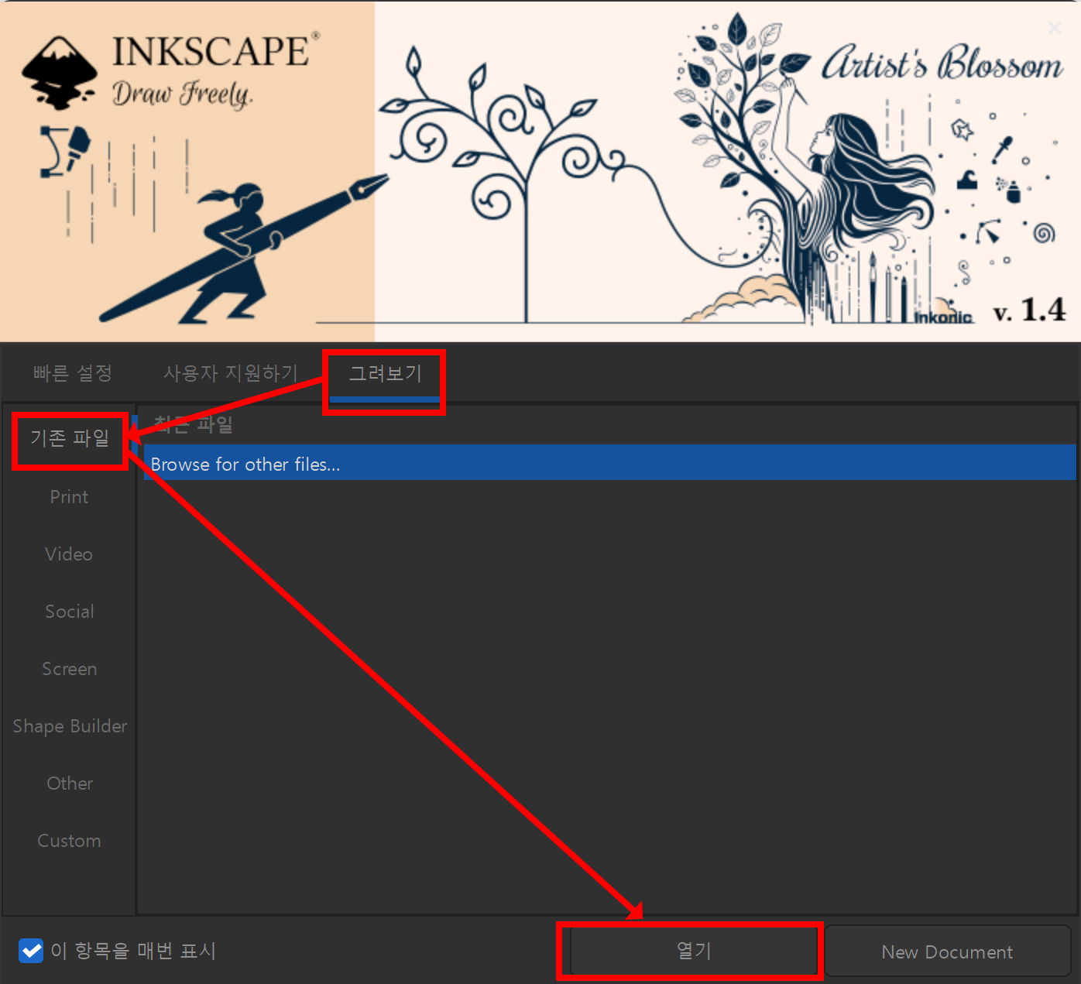The height and width of the screenshot is (984, 1081).
Task: Select 기존 파일 category in sidebar
Action: click(x=70, y=439)
